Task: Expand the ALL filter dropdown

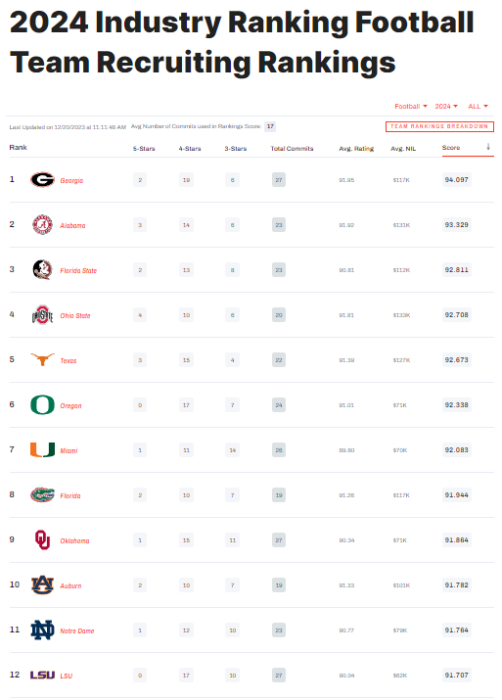Action: point(478,107)
